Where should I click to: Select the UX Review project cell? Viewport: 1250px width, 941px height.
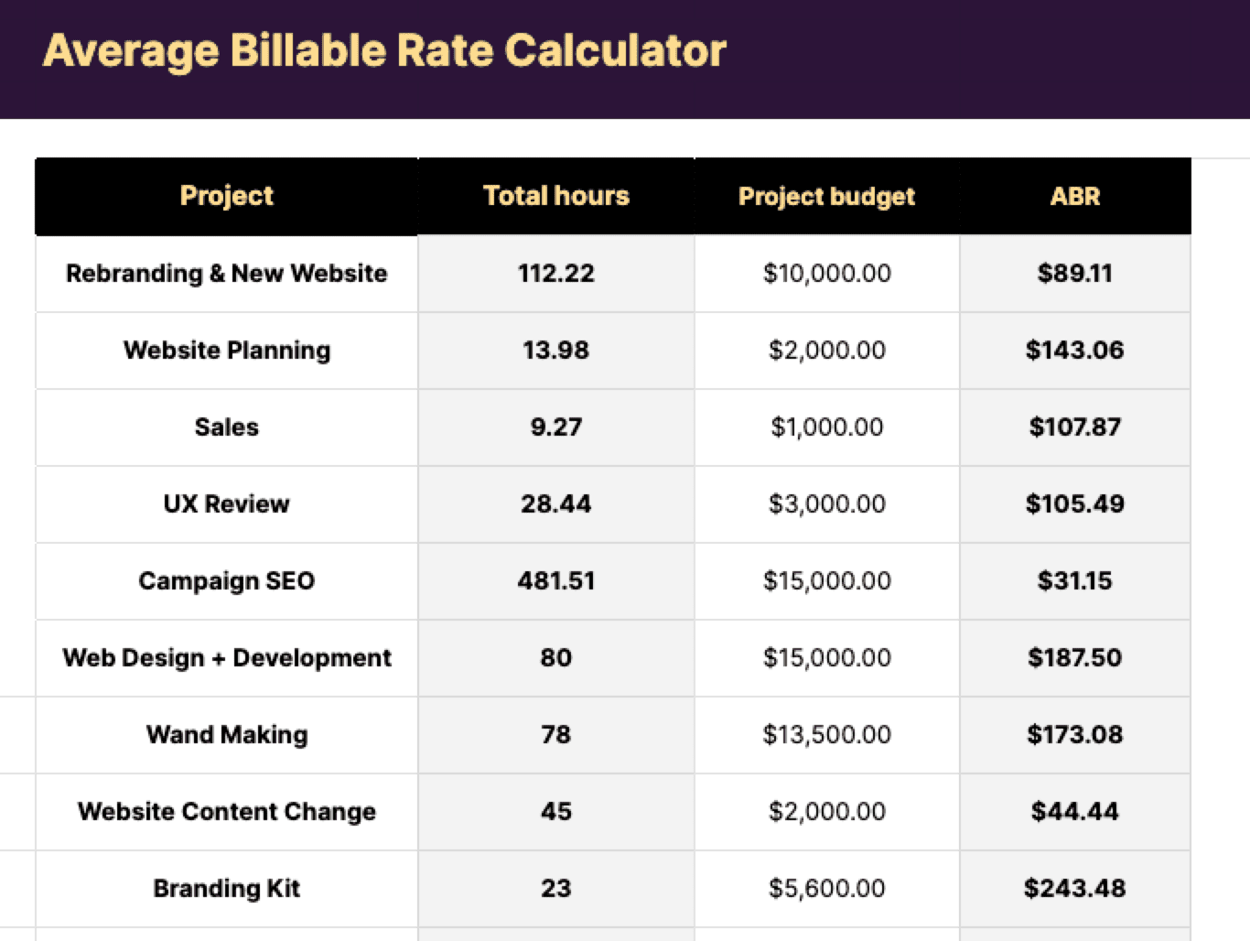(x=227, y=503)
